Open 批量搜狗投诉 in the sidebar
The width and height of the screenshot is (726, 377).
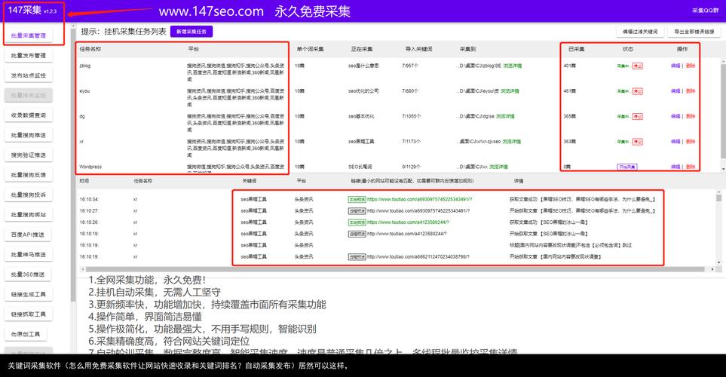pyautogui.click(x=28, y=195)
